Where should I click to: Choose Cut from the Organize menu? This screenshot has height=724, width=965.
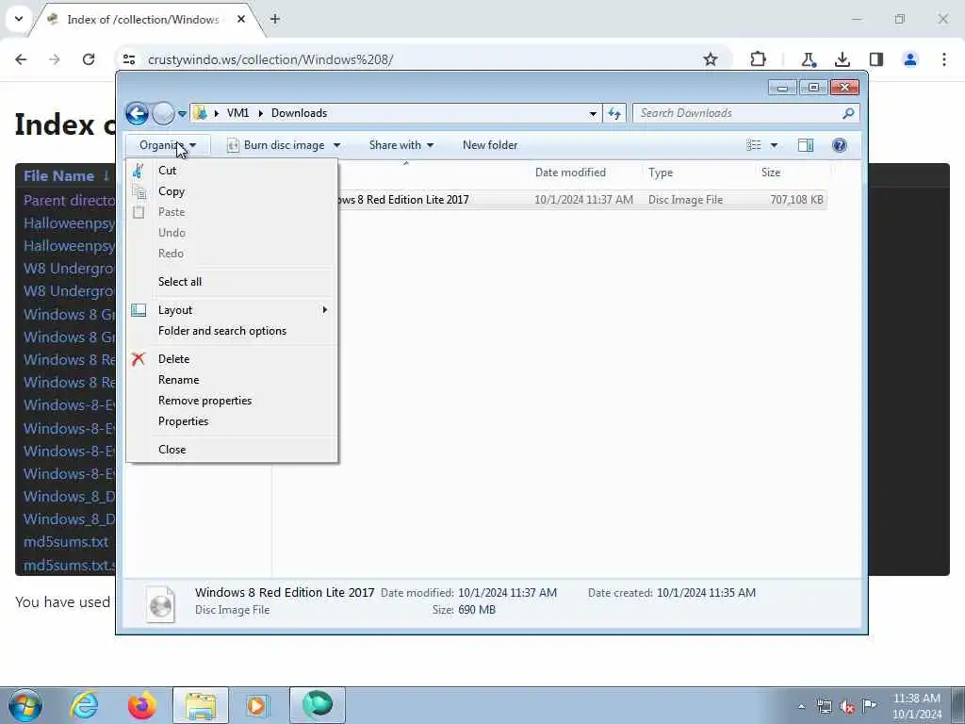click(x=232, y=171)
